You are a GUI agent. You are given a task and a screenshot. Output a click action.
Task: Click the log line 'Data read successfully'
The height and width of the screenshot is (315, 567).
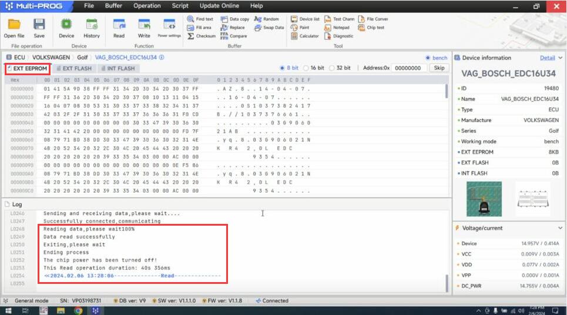[79, 237]
